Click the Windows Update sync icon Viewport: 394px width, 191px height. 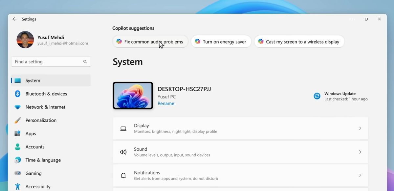tap(317, 96)
